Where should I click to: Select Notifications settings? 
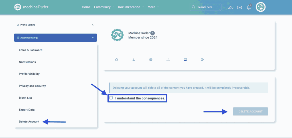27,62
